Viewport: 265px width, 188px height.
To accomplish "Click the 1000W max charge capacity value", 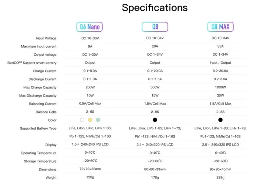I will point(220,87).
